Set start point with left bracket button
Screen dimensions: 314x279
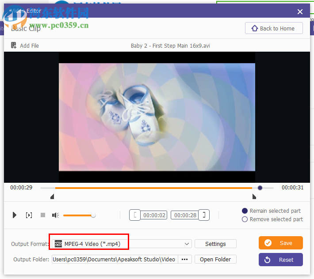[x=135, y=215]
